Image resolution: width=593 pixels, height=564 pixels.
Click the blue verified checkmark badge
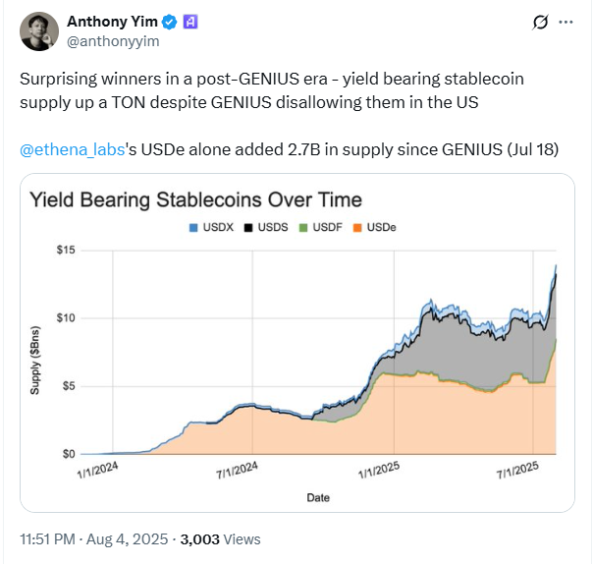click(x=169, y=22)
